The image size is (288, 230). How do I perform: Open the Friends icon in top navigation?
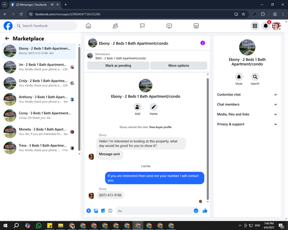tap(115, 26)
